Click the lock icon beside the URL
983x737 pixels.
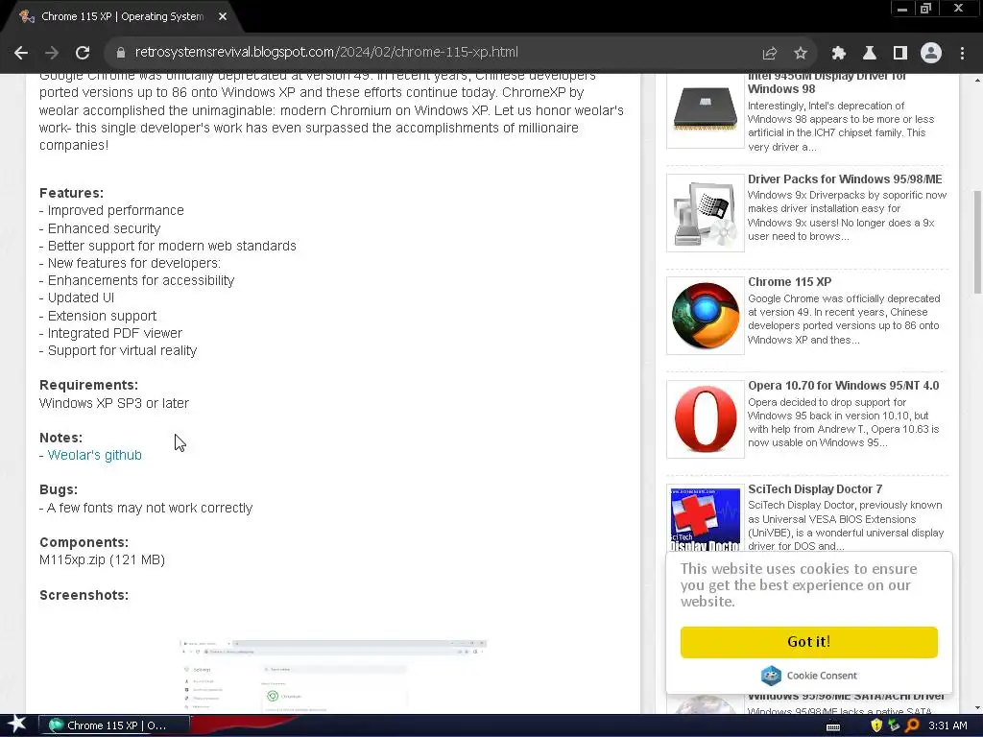(120, 53)
